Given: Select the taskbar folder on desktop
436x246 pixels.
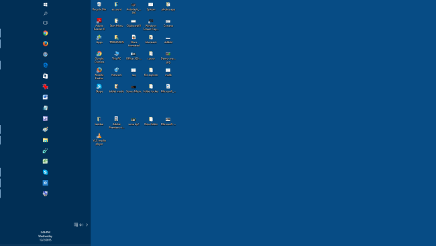Looking at the screenshot, I should 99,121.
